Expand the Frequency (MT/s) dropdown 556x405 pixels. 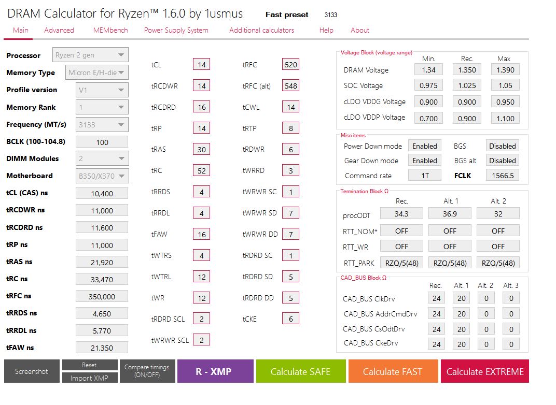tap(102, 125)
